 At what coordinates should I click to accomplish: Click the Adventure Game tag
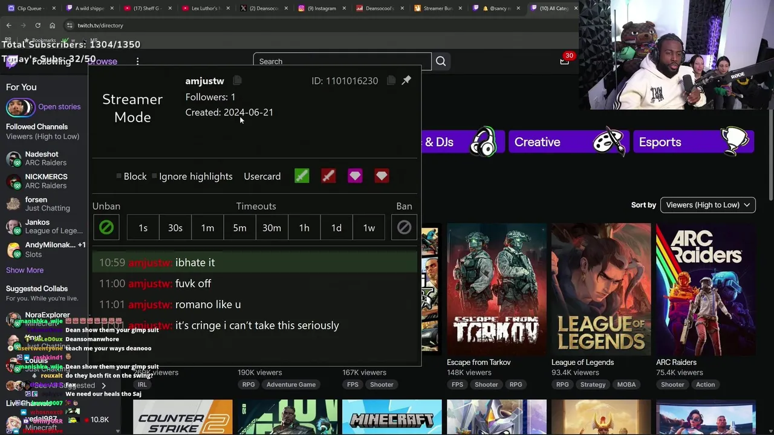click(291, 384)
